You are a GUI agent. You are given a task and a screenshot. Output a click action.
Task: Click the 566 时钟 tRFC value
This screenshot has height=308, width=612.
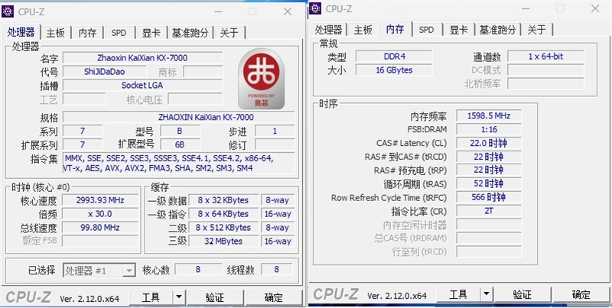click(x=489, y=197)
